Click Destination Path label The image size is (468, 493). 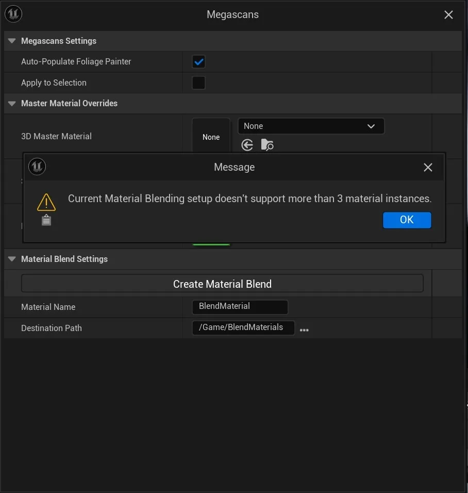[52, 328]
